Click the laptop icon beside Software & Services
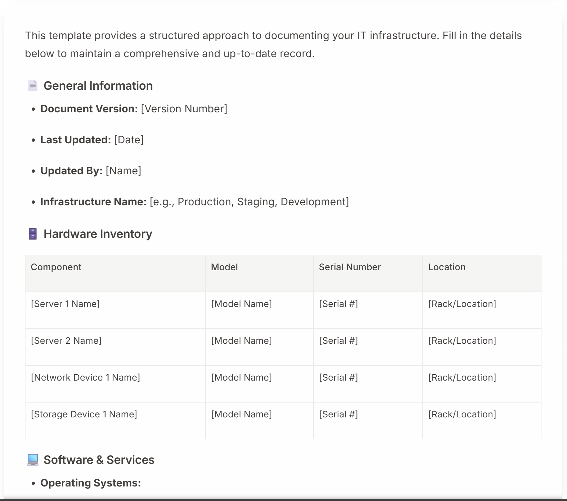The height and width of the screenshot is (501, 567). [33, 460]
